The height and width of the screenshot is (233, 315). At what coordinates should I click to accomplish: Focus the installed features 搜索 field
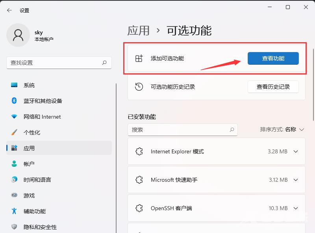(x=183, y=130)
